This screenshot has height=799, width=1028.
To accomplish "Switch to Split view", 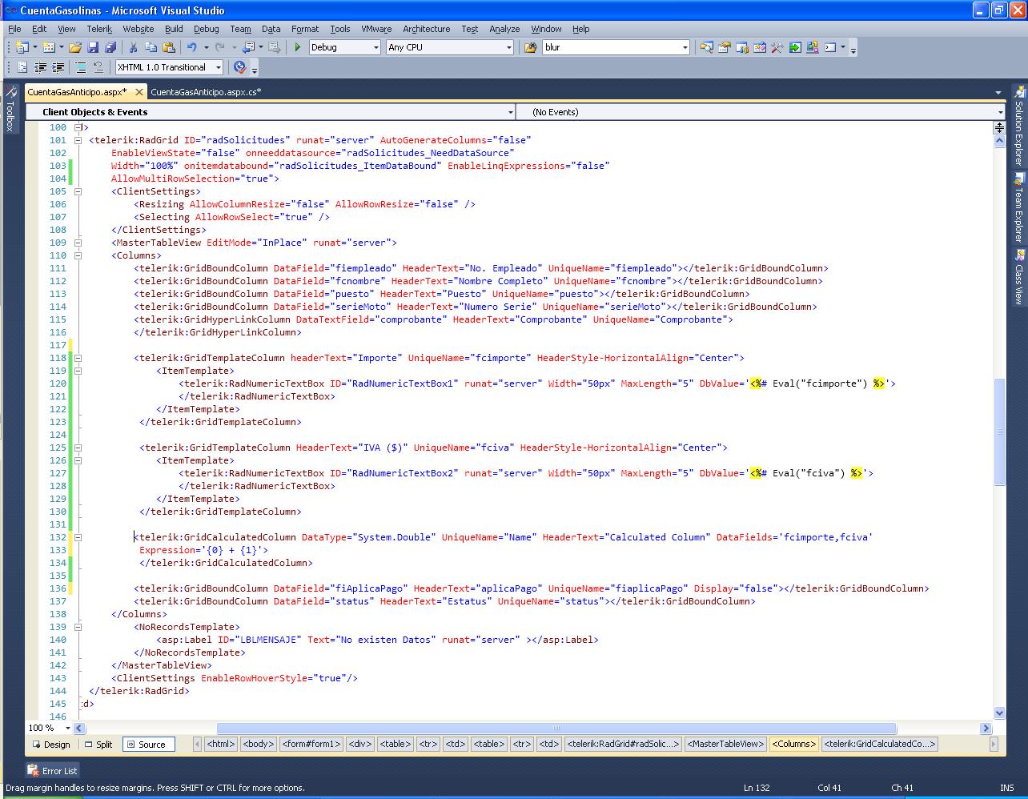I will (98, 745).
